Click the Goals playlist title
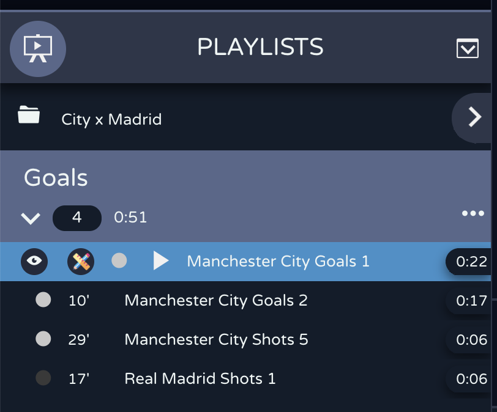The image size is (497, 412). (x=56, y=177)
